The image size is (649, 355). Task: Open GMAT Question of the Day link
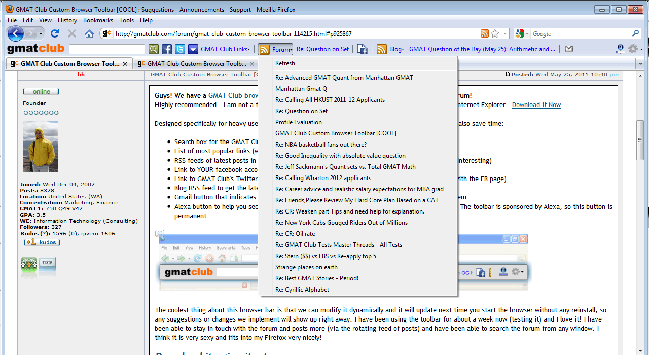(x=482, y=49)
